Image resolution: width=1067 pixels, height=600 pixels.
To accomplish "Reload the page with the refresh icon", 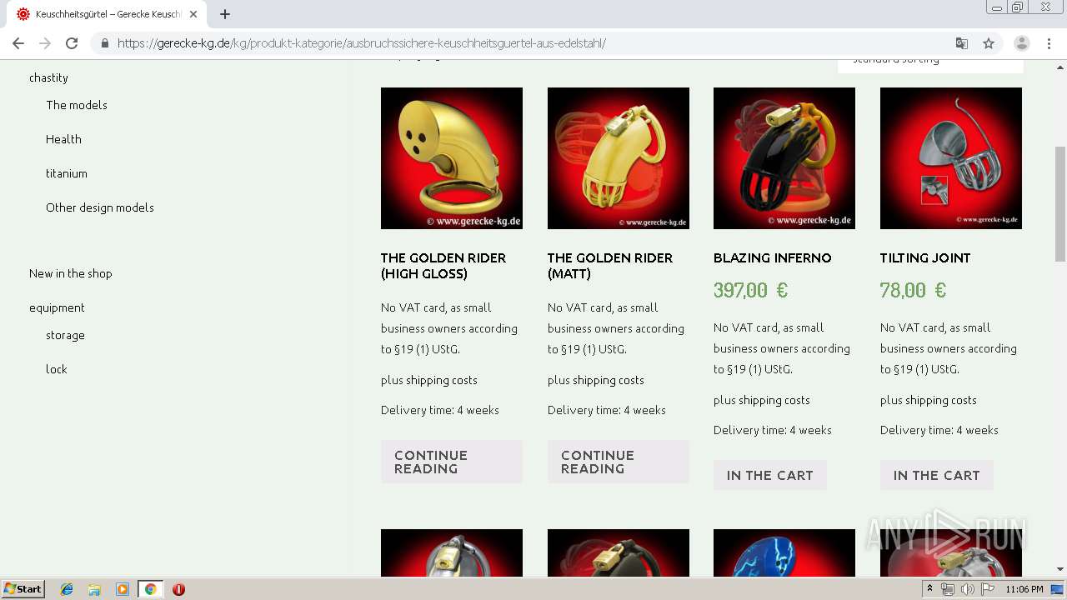I will click(72, 43).
